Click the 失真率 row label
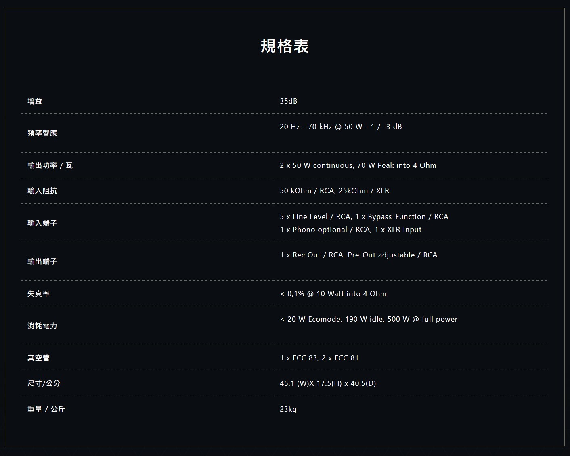Viewport: 570px width, 456px height. click(38, 294)
